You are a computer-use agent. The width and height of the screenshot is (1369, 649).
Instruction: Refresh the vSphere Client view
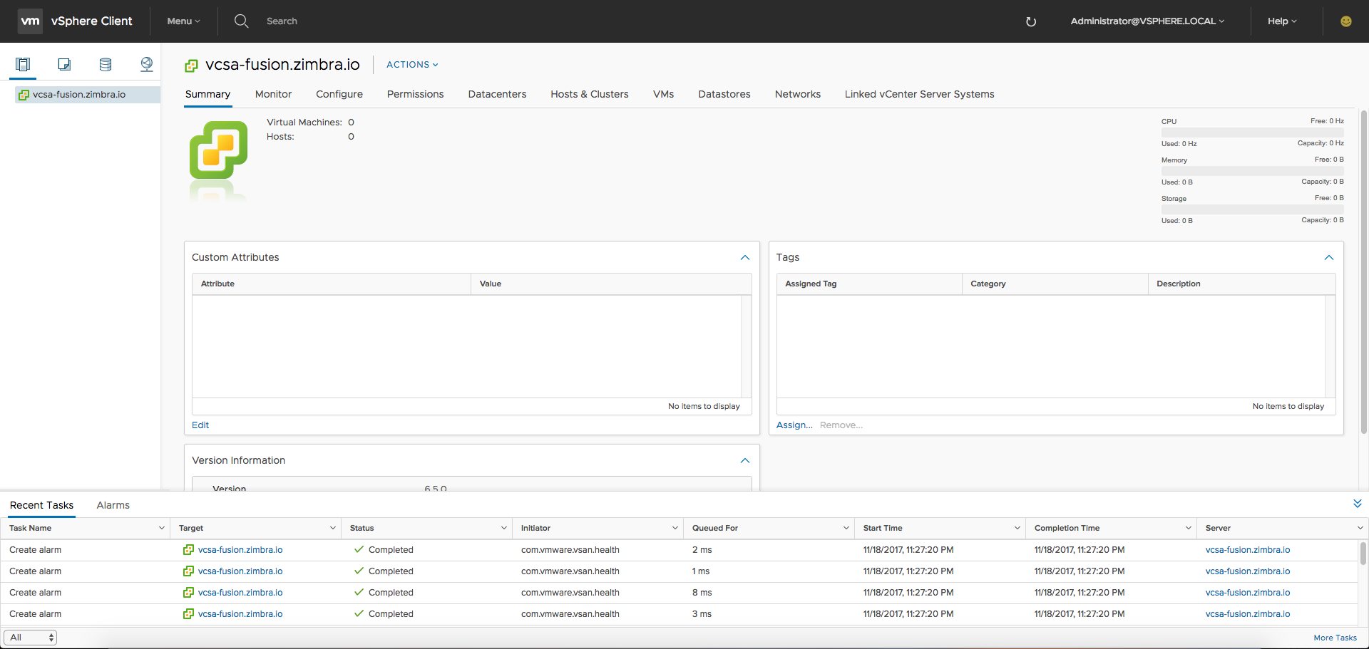pyautogui.click(x=1030, y=21)
